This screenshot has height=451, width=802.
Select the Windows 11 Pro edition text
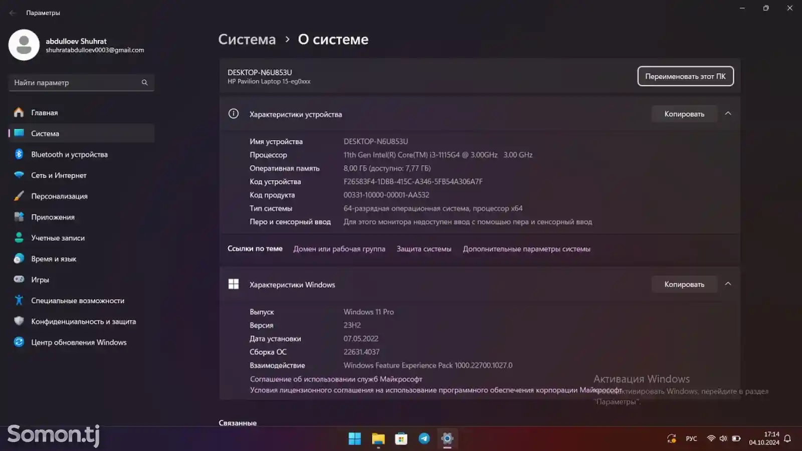(x=368, y=312)
